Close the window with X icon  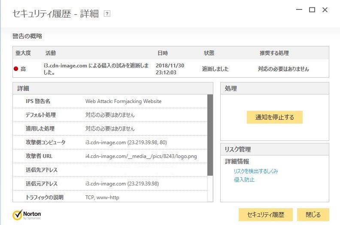(325, 9)
